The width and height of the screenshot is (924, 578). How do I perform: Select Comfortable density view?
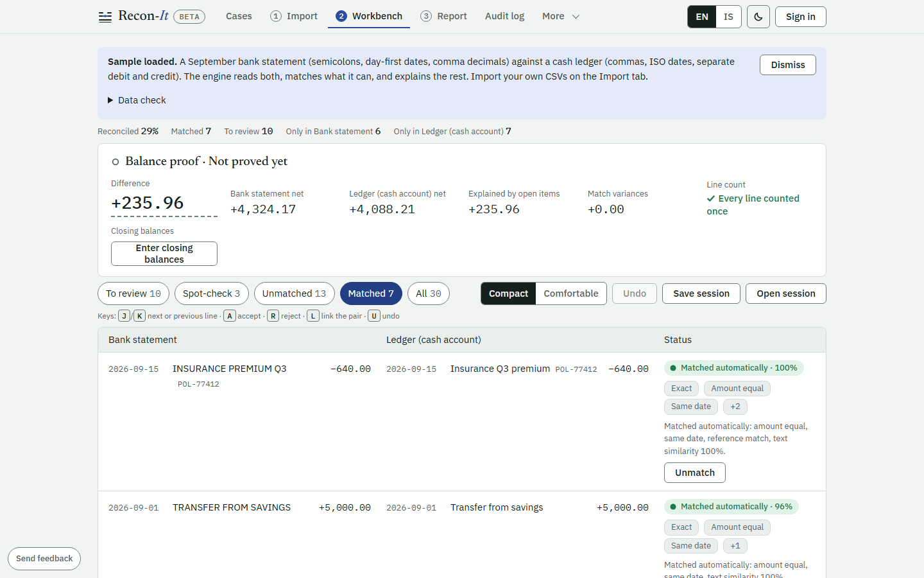coord(571,293)
